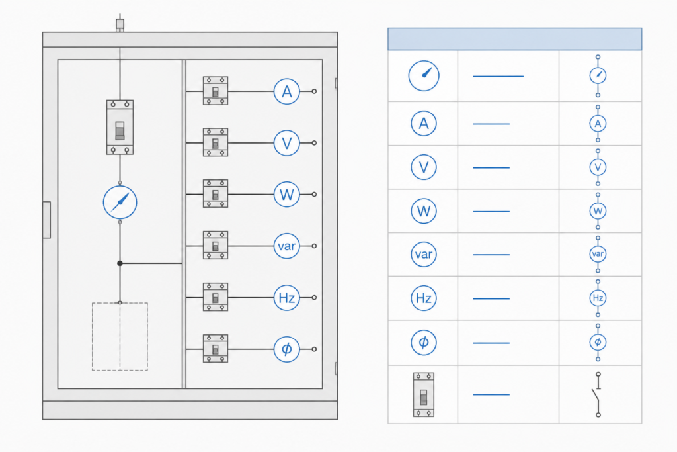
Task: Click the voltmeter V symbol in the cabinet
Action: [287, 142]
